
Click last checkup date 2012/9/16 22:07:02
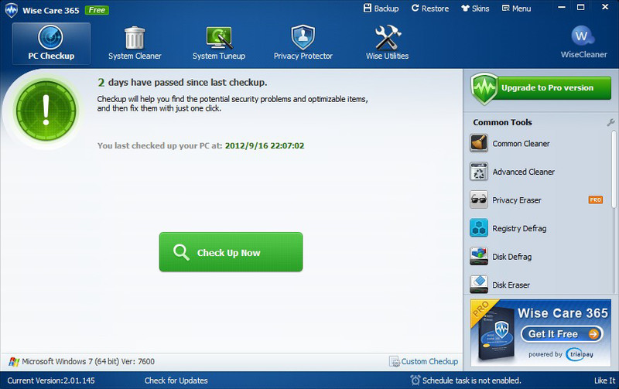[265, 145]
